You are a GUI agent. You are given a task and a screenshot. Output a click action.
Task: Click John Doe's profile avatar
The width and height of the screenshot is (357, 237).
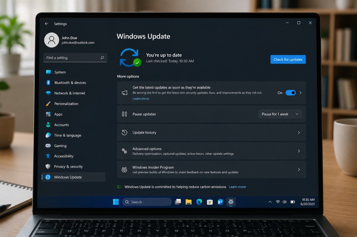click(51, 40)
